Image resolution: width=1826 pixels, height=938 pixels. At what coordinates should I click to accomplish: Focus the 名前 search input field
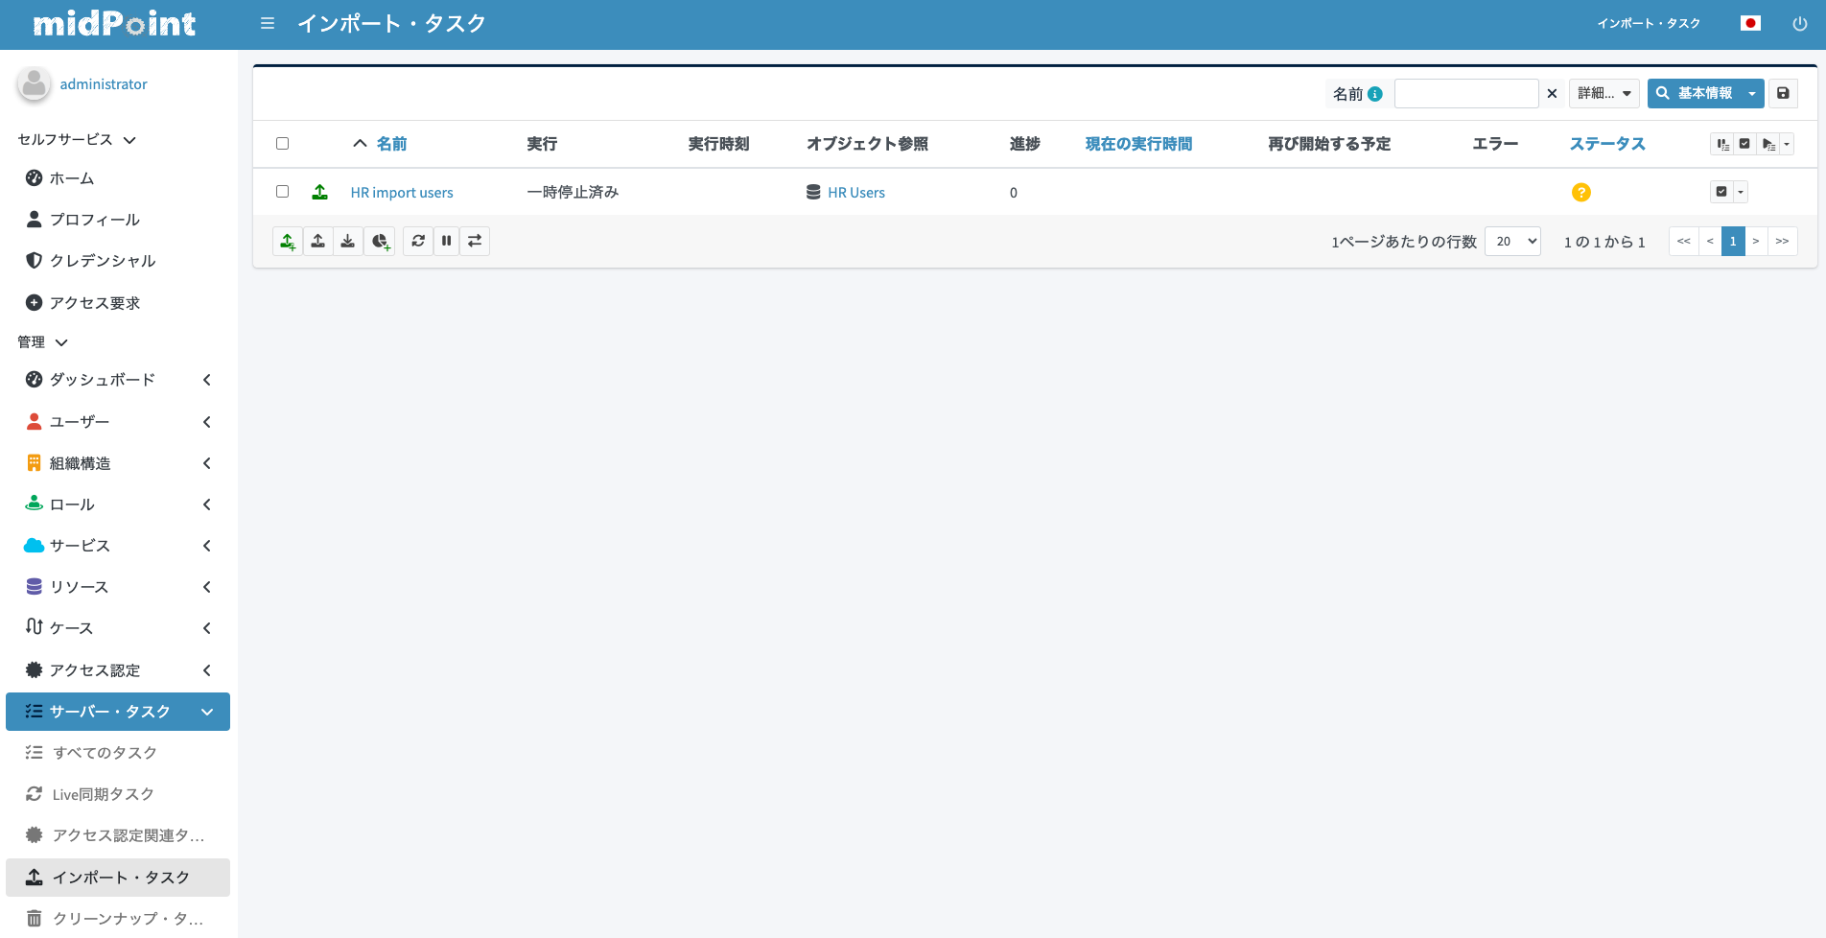click(x=1466, y=93)
